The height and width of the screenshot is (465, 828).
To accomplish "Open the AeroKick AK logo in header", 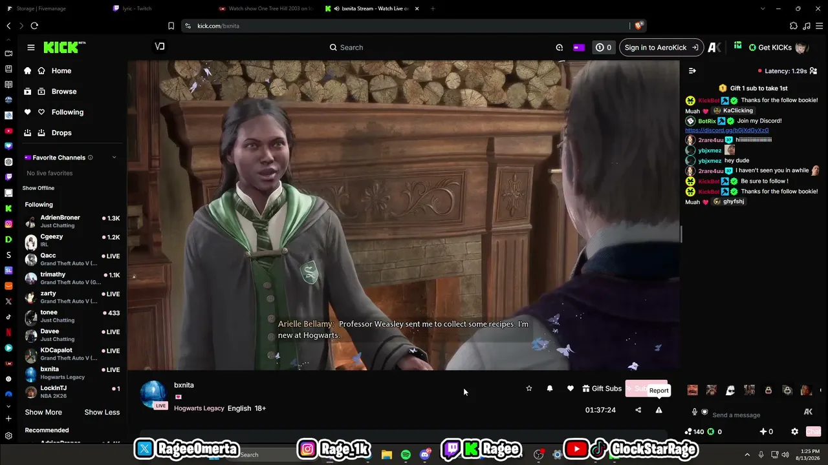I will (714, 47).
